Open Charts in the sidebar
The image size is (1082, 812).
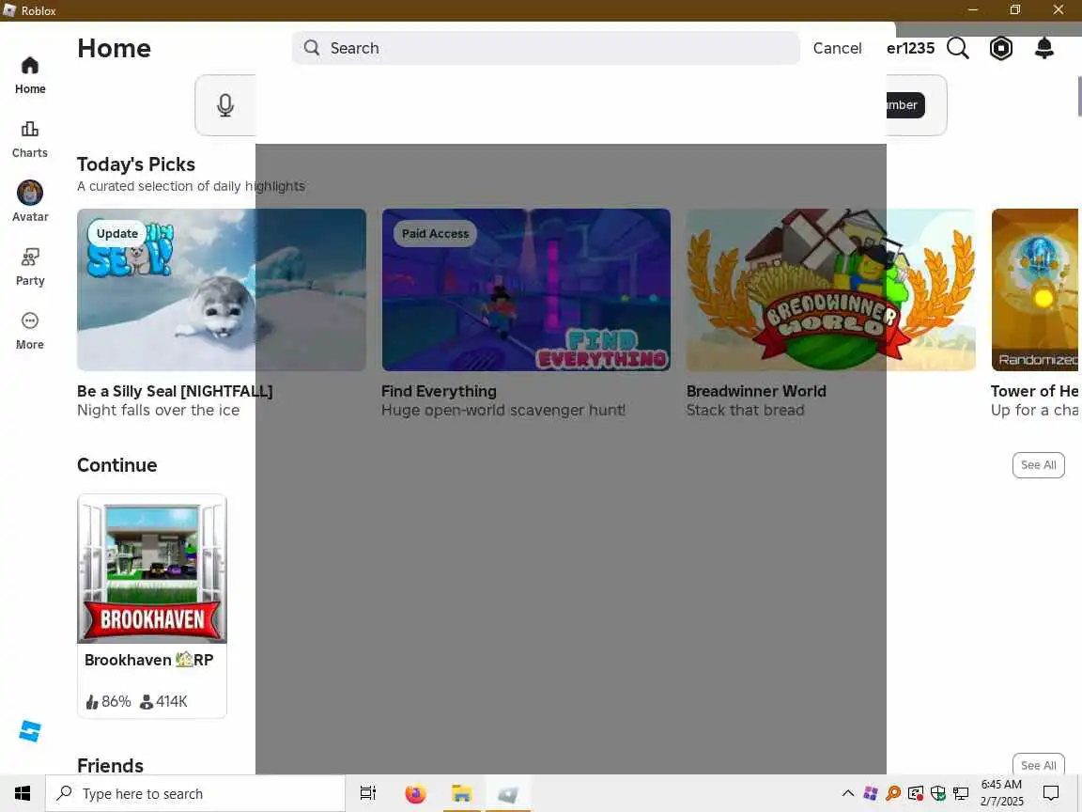pos(30,139)
